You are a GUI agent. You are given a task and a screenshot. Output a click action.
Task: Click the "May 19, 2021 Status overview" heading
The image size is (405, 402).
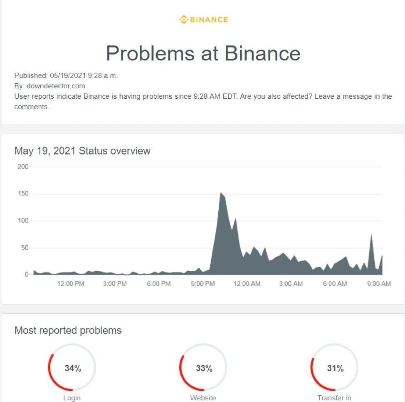coord(82,150)
